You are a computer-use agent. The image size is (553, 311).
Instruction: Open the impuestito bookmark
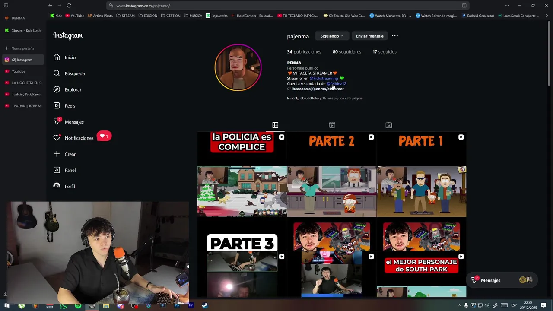point(217,16)
